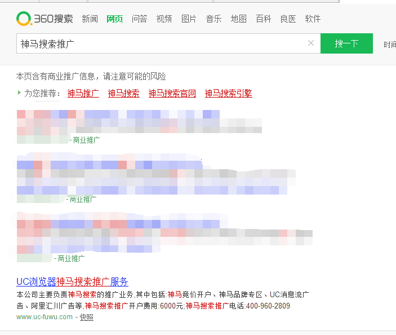This screenshot has height=335, width=396.
Task: Go to the 图片 tab
Action: (189, 19)
